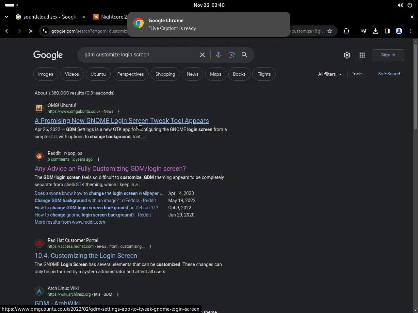Click More results from www.reddit.com
418x313 pixels.
click(70, 222)
